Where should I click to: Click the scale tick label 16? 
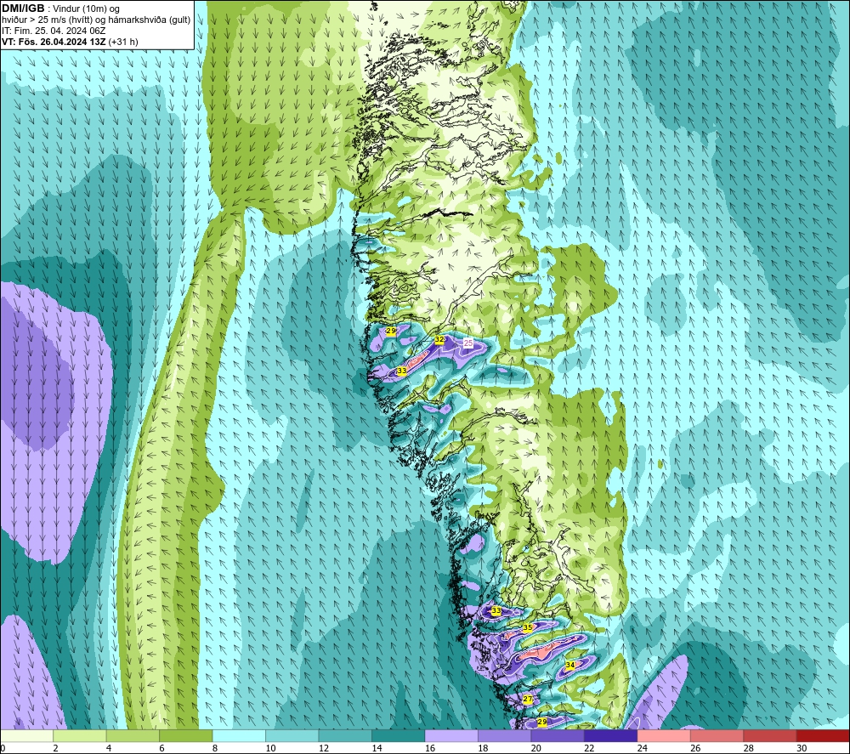[x=430, y=748]
